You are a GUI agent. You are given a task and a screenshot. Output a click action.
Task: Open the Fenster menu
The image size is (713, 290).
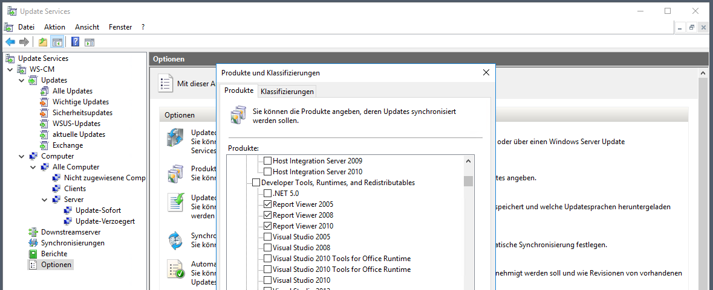120,27
